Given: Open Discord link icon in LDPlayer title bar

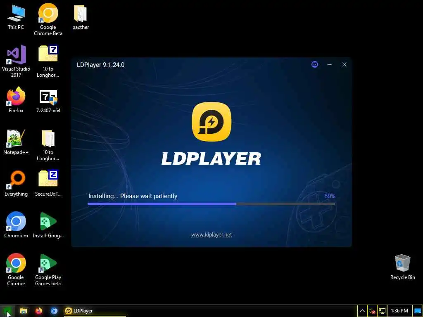Looking at the screenshot, I should click(x=314, y=64).
